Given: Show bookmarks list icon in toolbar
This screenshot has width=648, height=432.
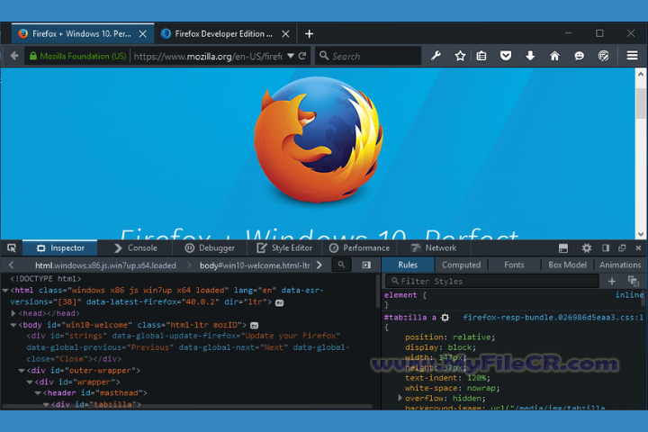Looking at the screenshot, I should coord(481,56).
